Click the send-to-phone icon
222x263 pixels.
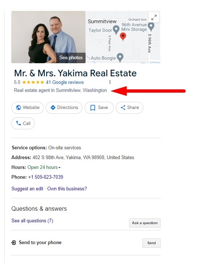click(x=13, y=243)
